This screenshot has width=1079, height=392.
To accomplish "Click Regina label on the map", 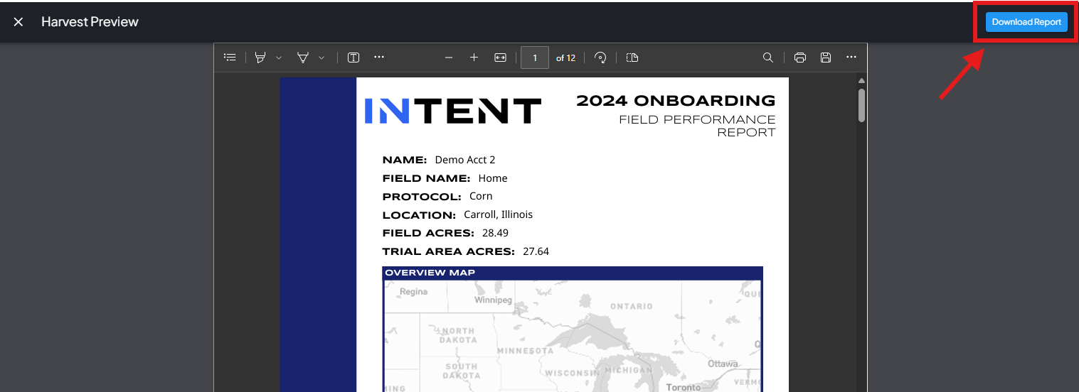I will tap(413, 291).
